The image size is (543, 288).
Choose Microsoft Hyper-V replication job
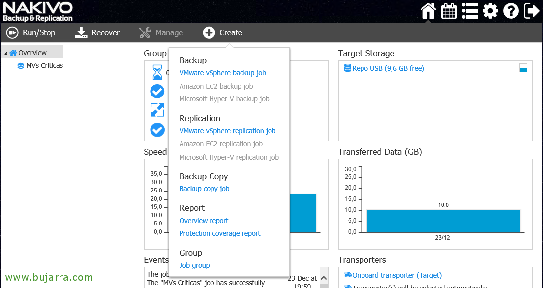click(x=229, y=157)
